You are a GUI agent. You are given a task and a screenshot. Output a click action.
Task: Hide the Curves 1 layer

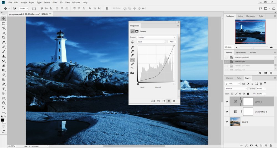pos(227,102)
